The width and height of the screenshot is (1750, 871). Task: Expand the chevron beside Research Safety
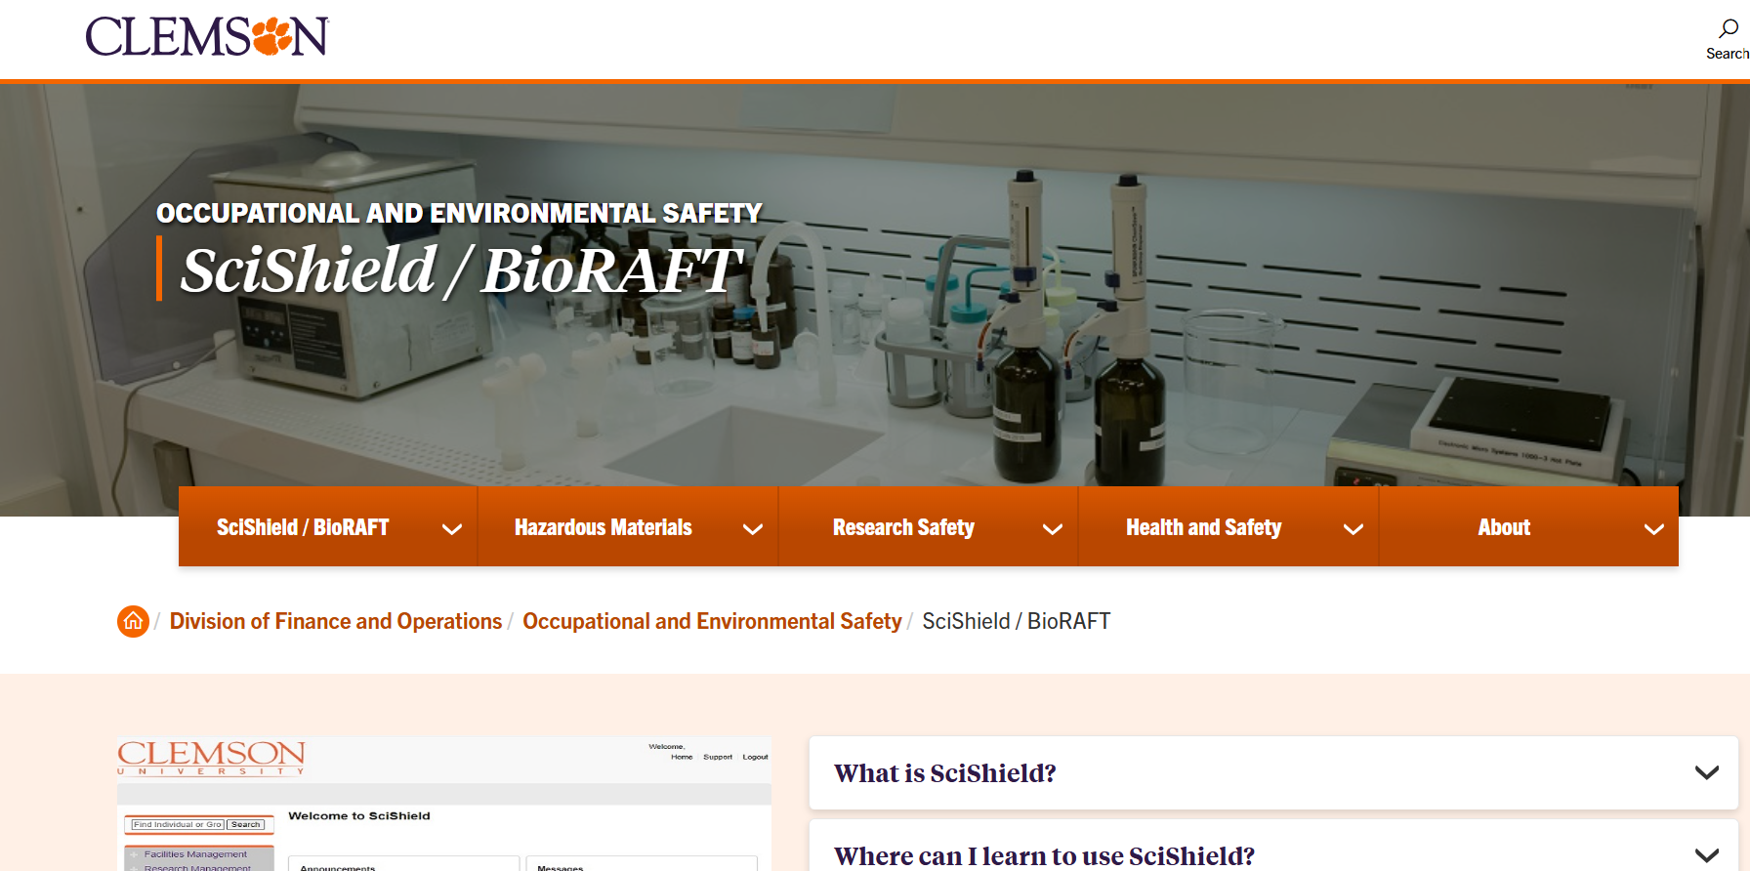click(1053, 529)
